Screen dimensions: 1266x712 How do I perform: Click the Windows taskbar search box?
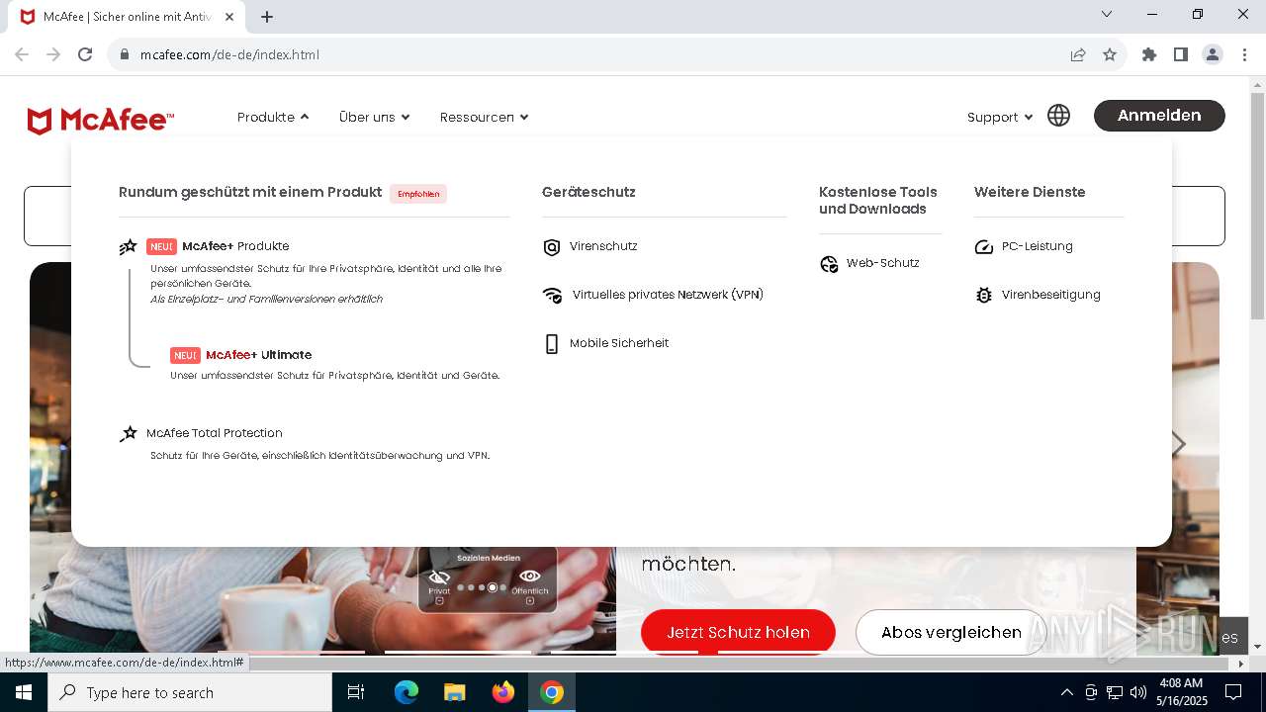click(x=190, y=692)
